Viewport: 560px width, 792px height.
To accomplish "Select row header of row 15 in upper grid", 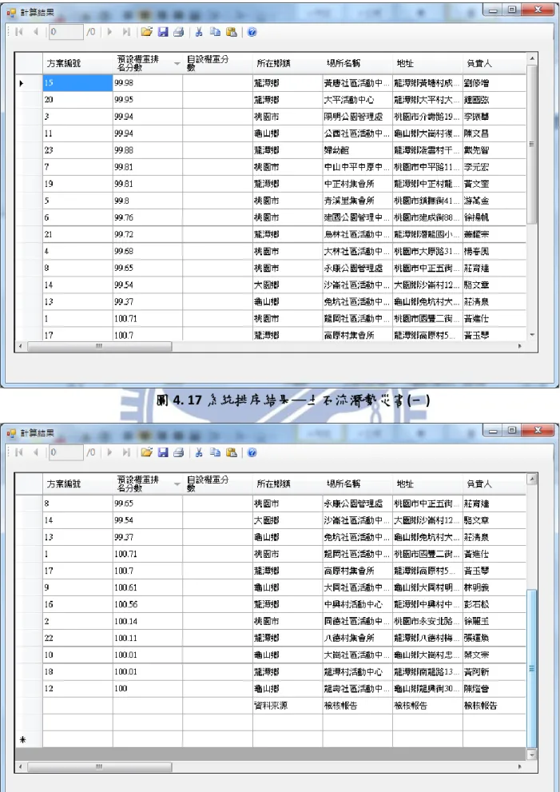I will (x=29, y=83).
